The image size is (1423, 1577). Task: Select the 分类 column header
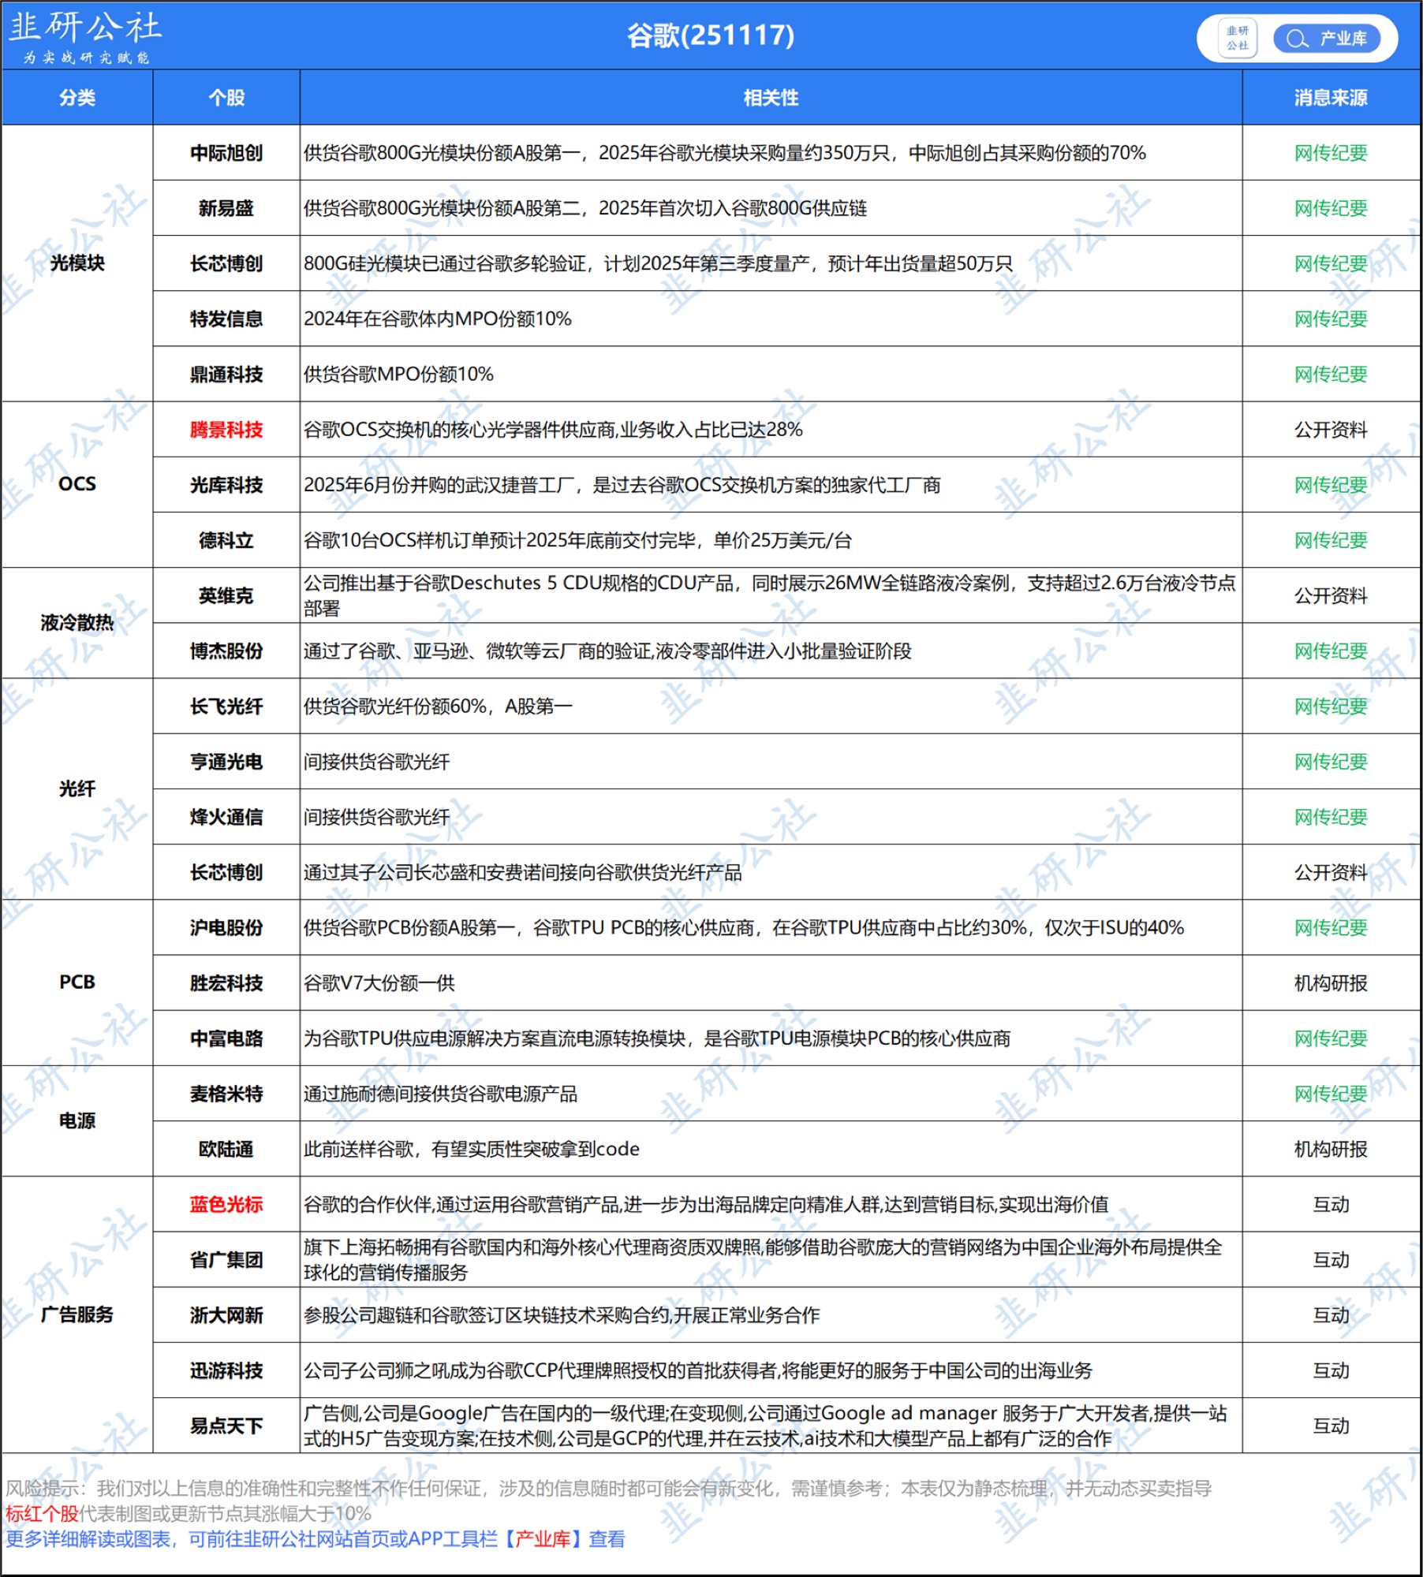point(77,98)
